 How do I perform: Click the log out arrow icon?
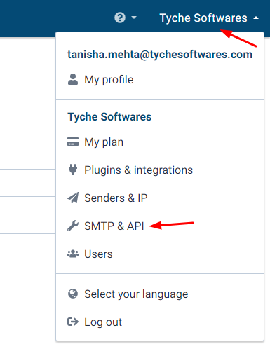tap(73, 322)
